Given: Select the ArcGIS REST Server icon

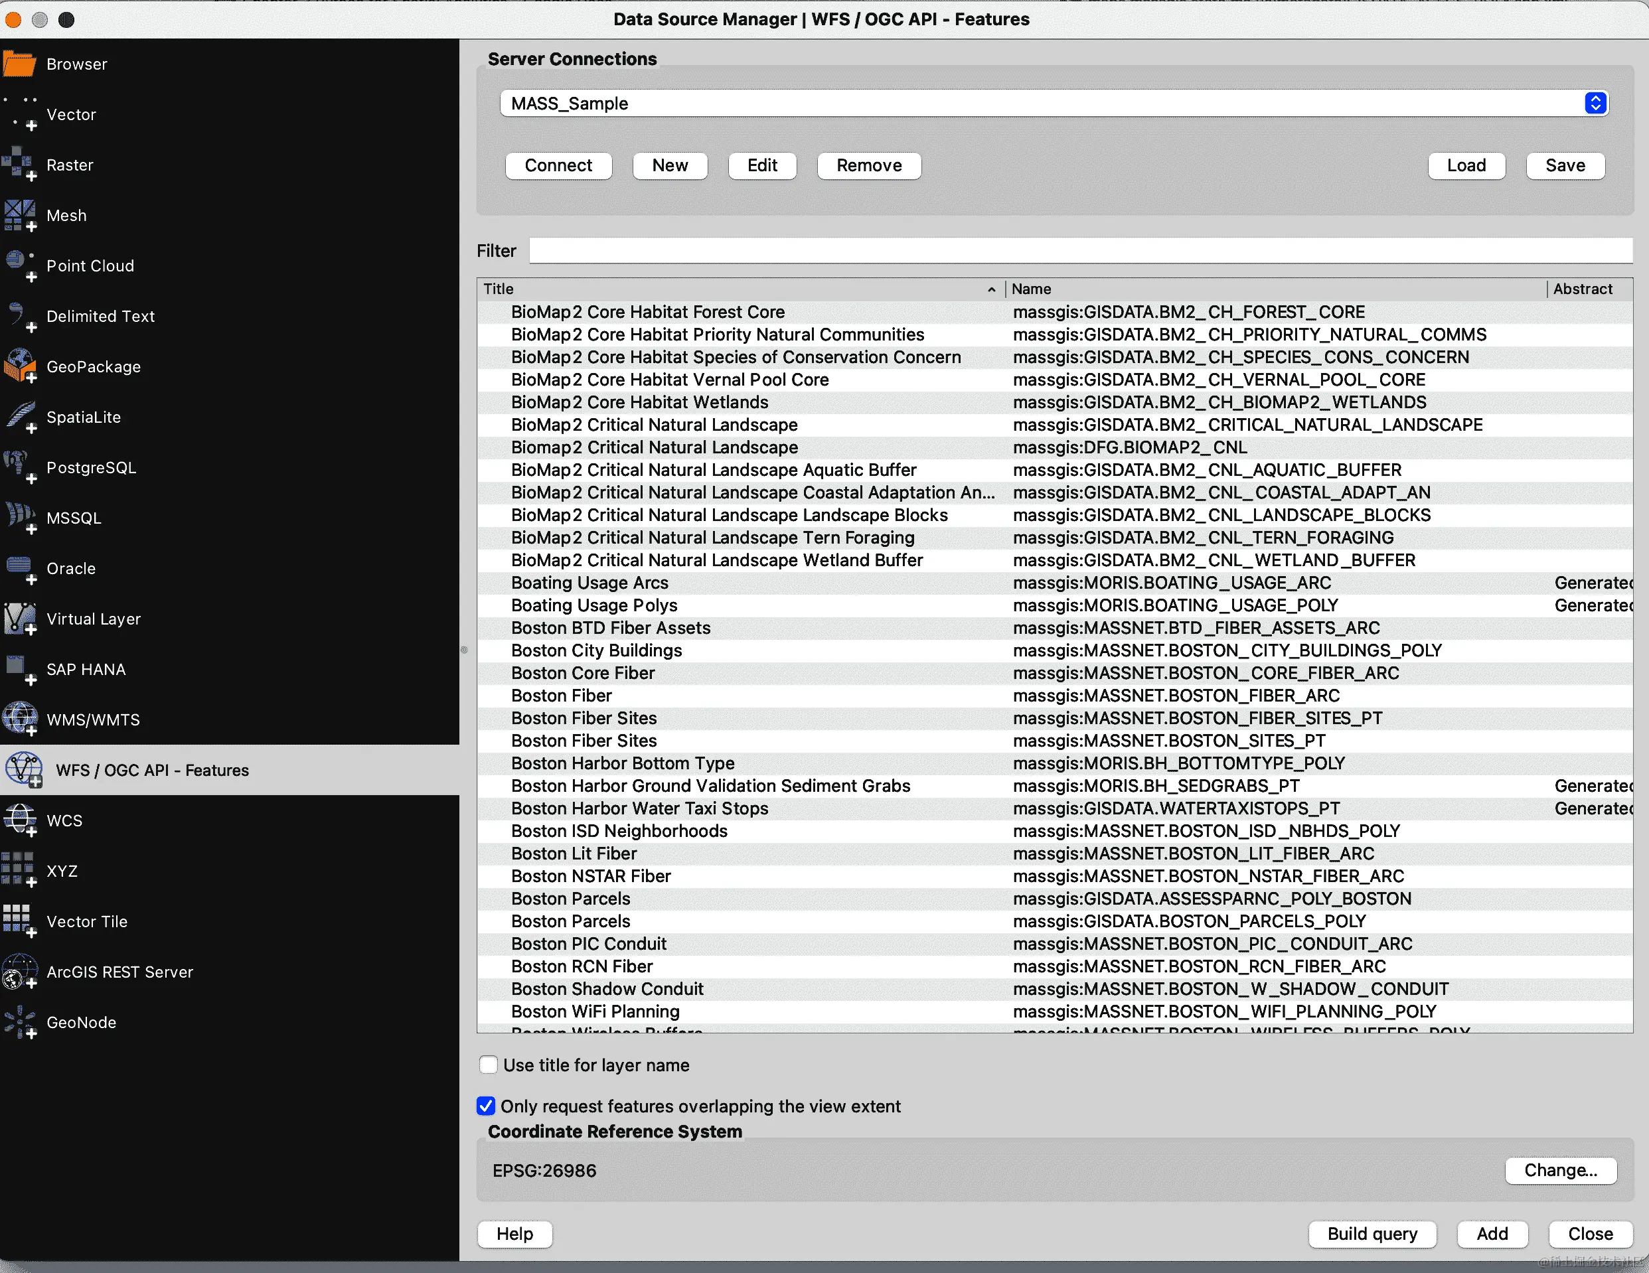Looking at the screenshot, I should [20, 971].
